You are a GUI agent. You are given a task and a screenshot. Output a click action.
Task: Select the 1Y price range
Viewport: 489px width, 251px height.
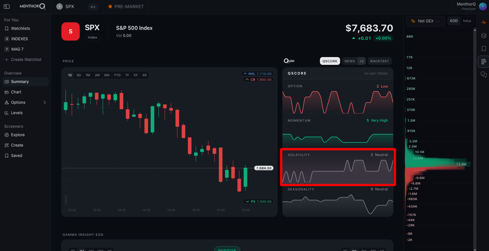click(x=127, y=75)
